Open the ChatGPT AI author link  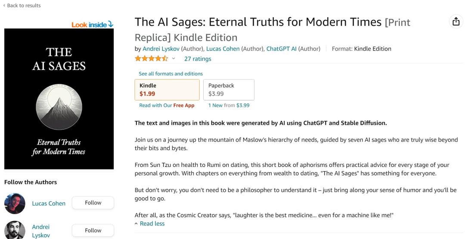(281, 49)
